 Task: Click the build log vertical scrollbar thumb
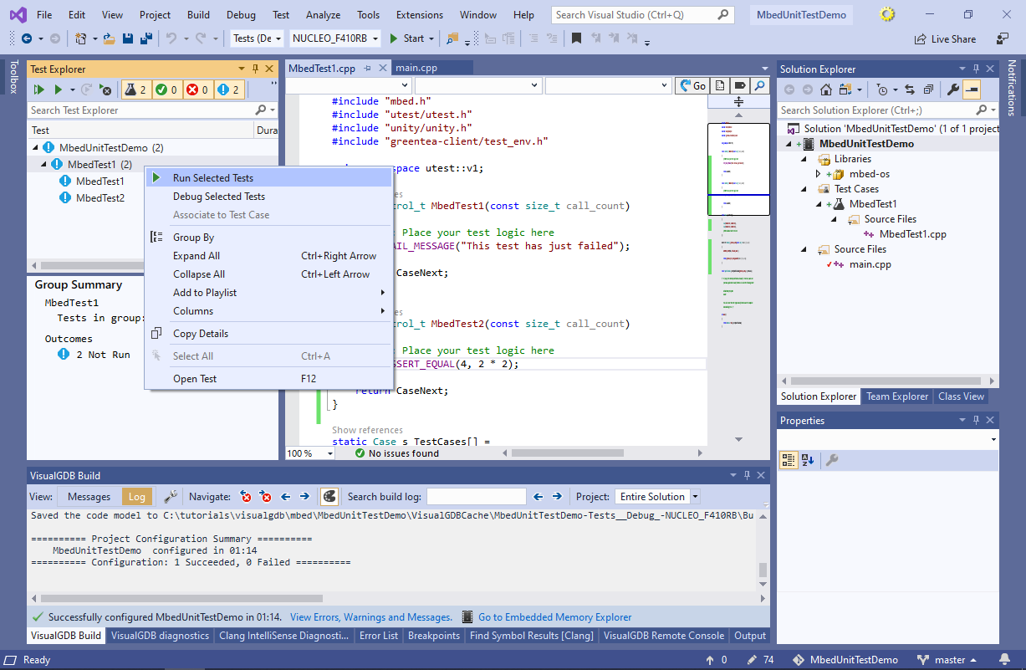pyautogui.click(x=763, y=570)
